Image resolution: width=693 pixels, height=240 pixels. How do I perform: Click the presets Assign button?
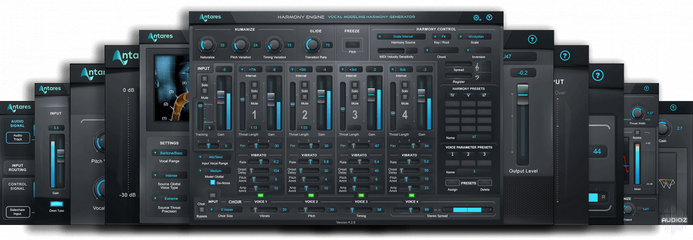click(453, 183)
